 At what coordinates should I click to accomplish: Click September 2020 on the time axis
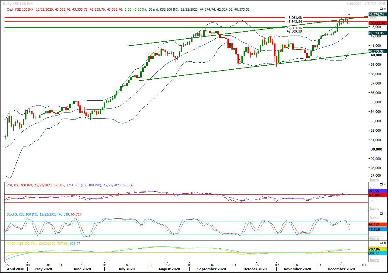click(x=211, y=269)
